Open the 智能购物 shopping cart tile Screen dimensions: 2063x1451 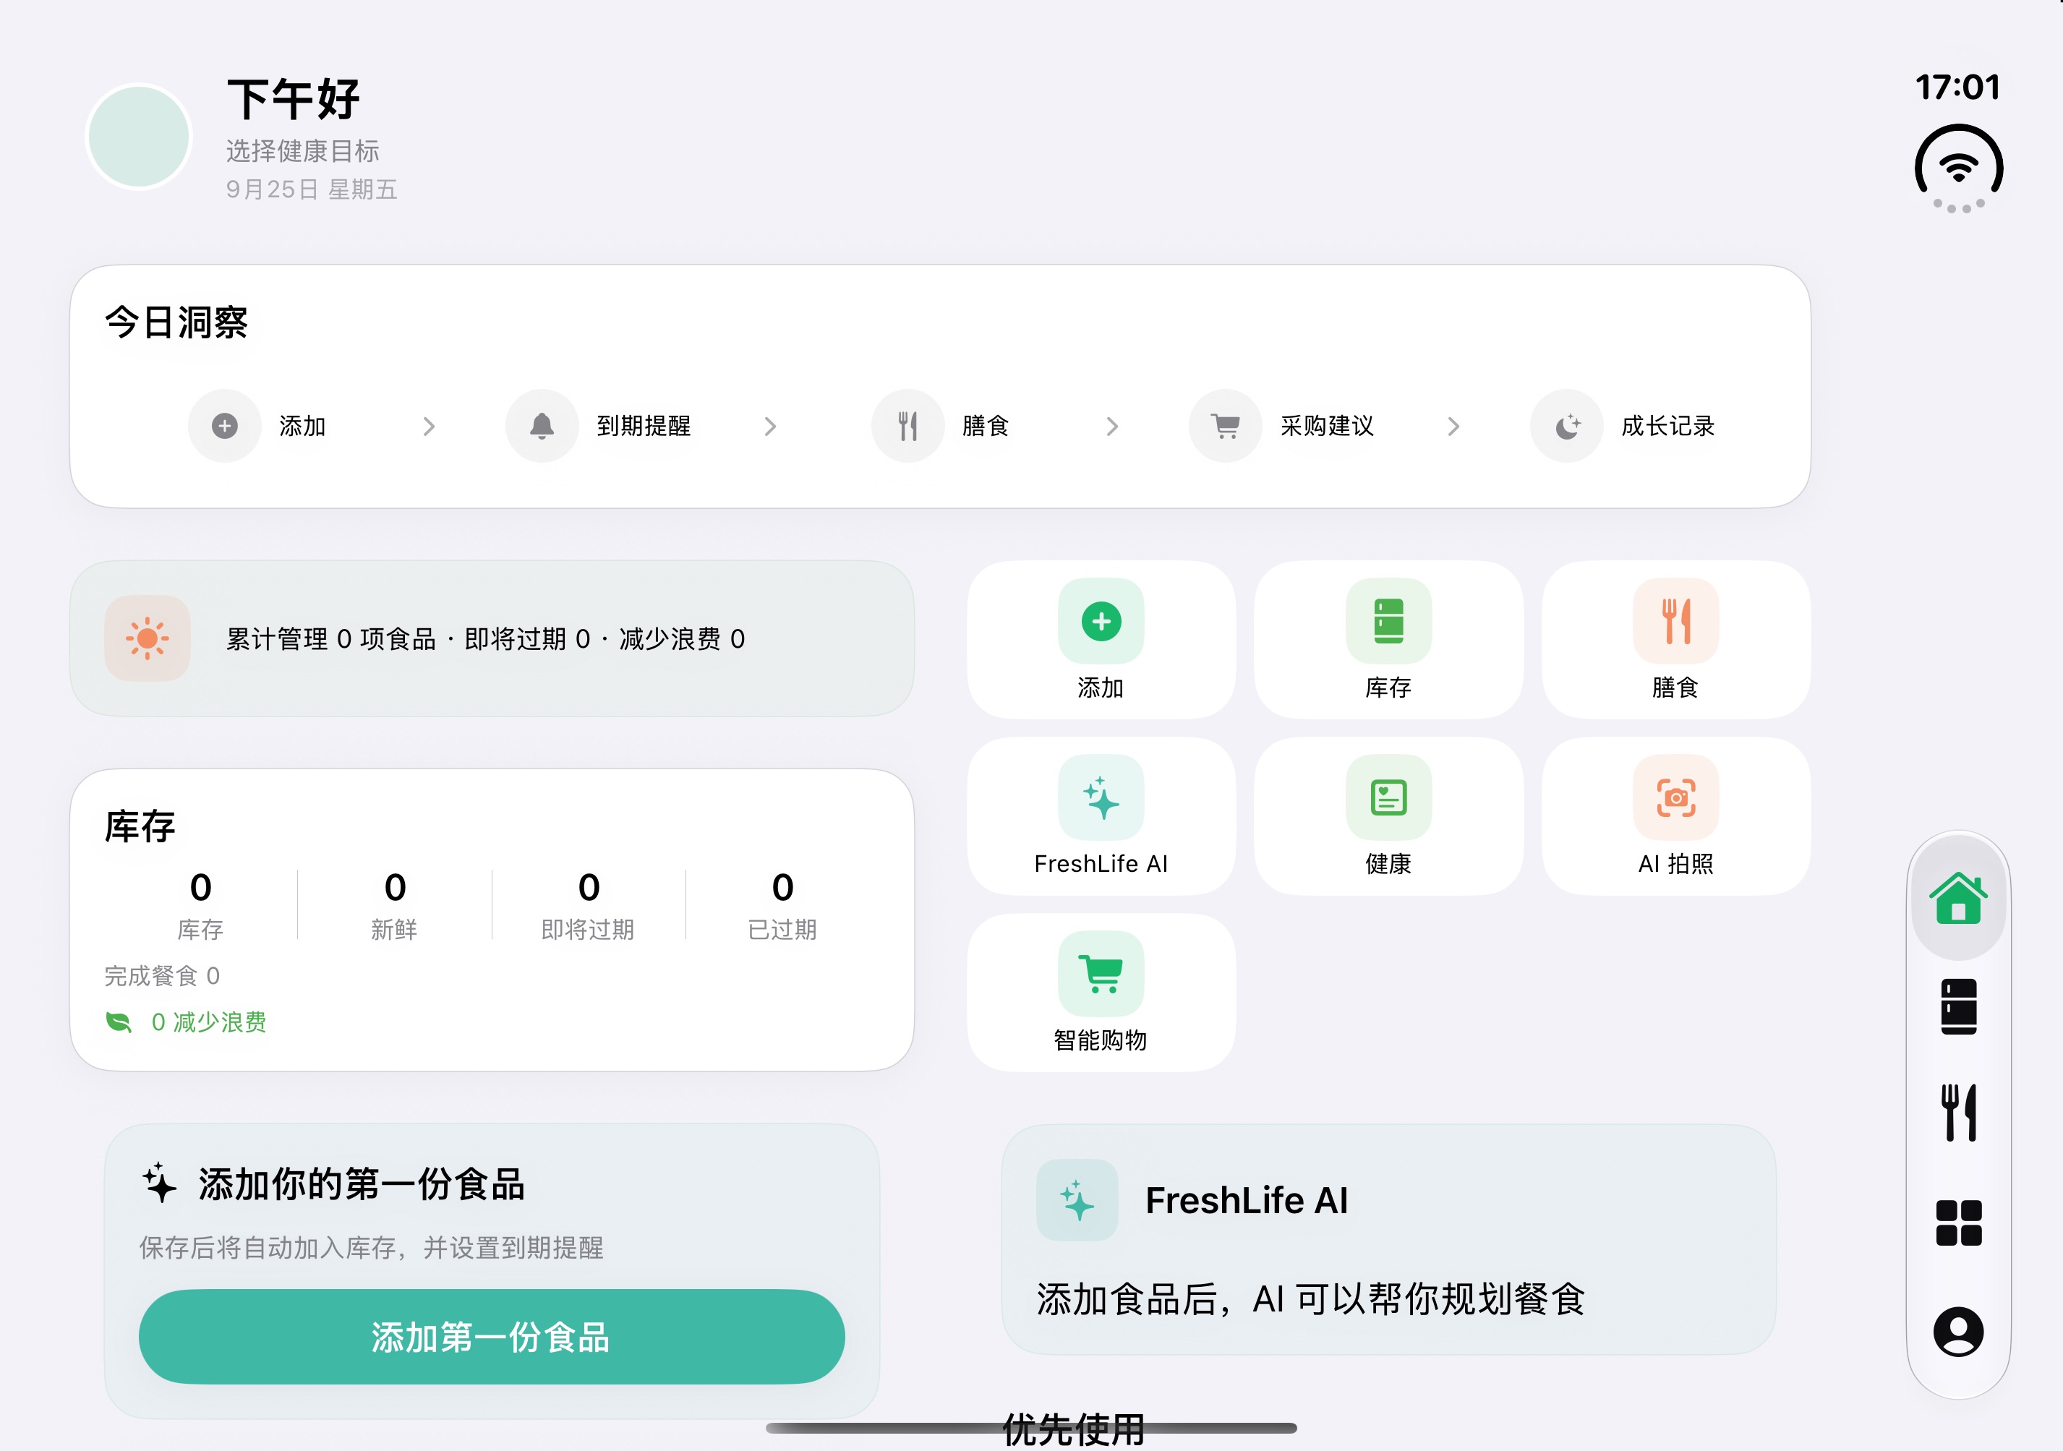(1101, 992)
